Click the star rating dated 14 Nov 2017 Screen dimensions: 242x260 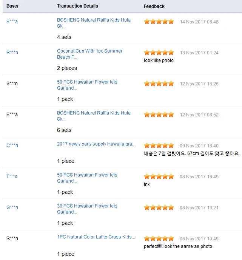(159, 22)
